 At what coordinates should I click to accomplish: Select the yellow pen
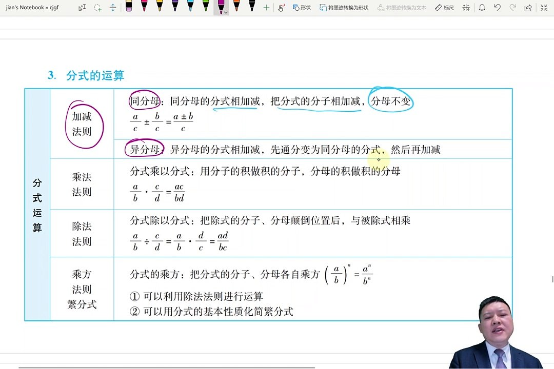[160, 6]
